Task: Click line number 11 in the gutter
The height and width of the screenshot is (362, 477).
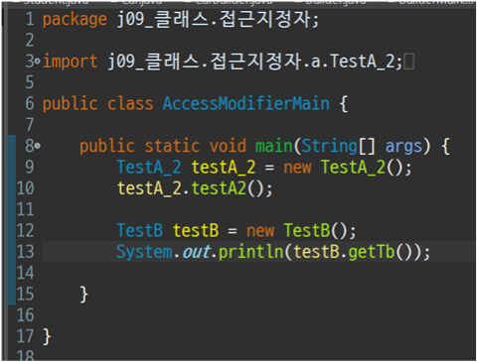Action: coord(26,209)
